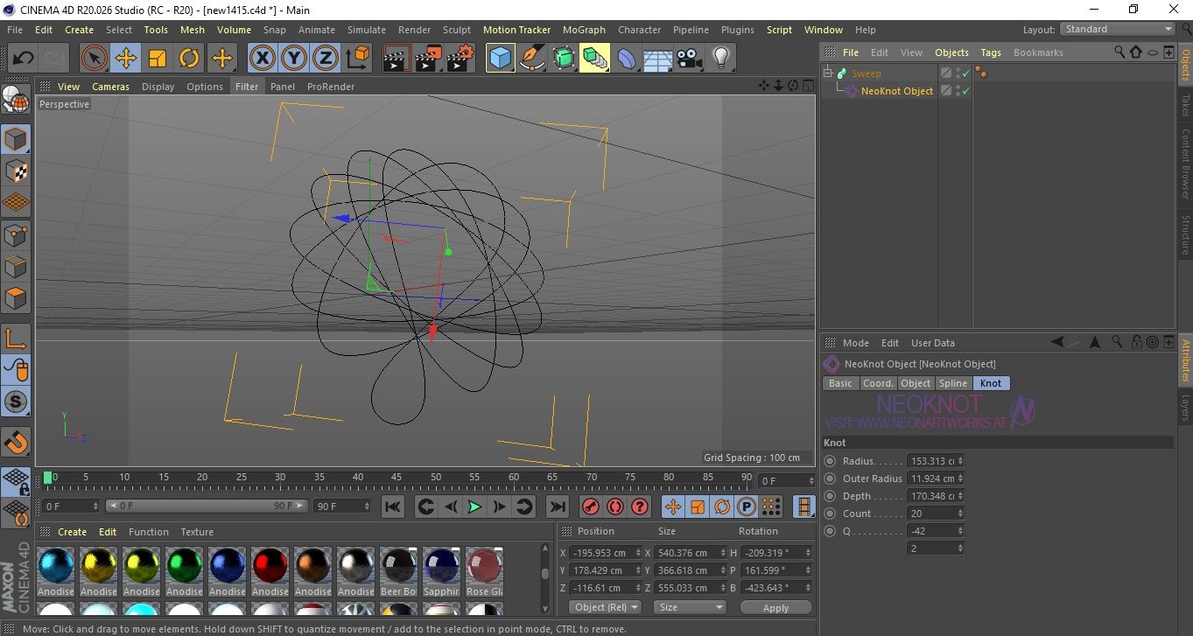
Task: Toggle the X-axis lock icon
Action: (262, 59)
